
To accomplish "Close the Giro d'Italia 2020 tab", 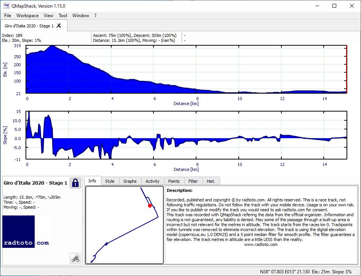I will click(x=59, y=26).
